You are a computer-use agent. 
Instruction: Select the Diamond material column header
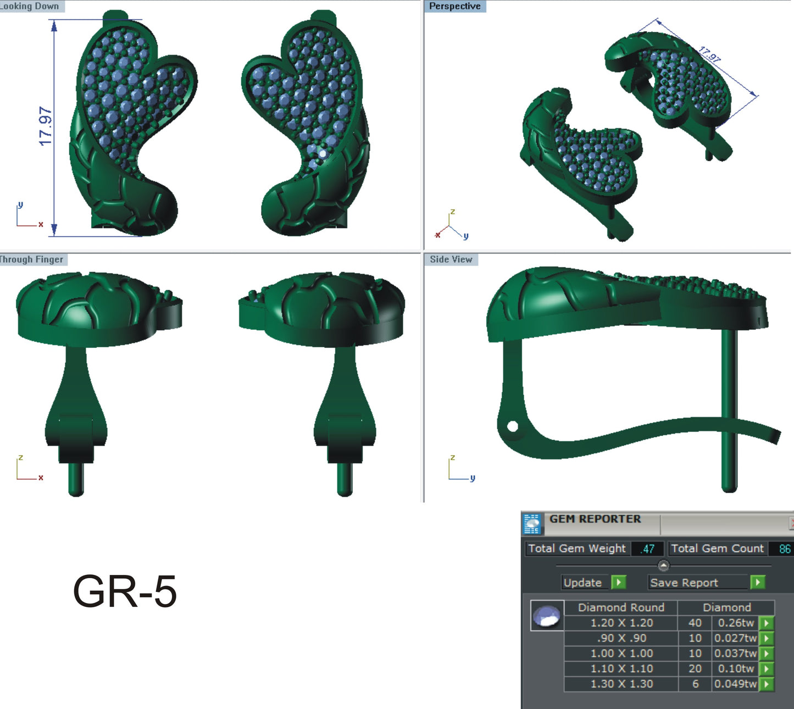click(x=726, y=607)
